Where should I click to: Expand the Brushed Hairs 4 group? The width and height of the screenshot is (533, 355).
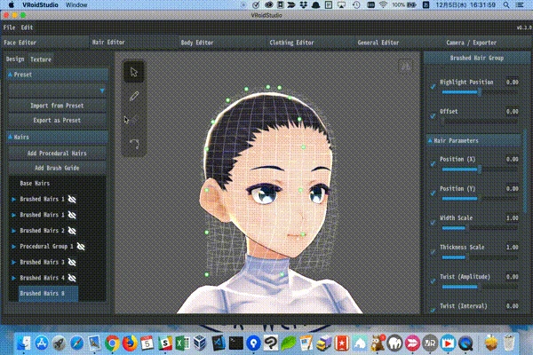coord(13,278)
